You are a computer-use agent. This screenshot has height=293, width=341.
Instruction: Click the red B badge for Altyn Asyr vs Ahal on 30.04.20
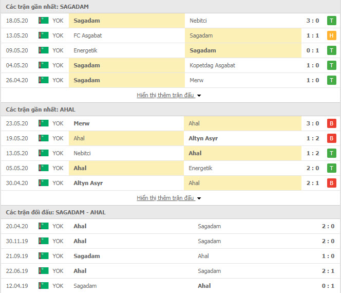[x=331, y=183]
